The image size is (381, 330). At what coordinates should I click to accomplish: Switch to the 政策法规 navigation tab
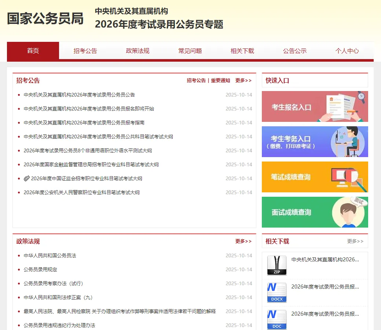[x=138, y=51]
